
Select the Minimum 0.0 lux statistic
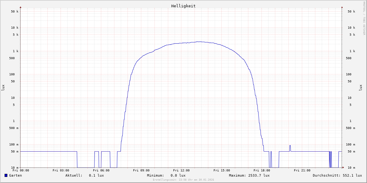coord(166,175)
